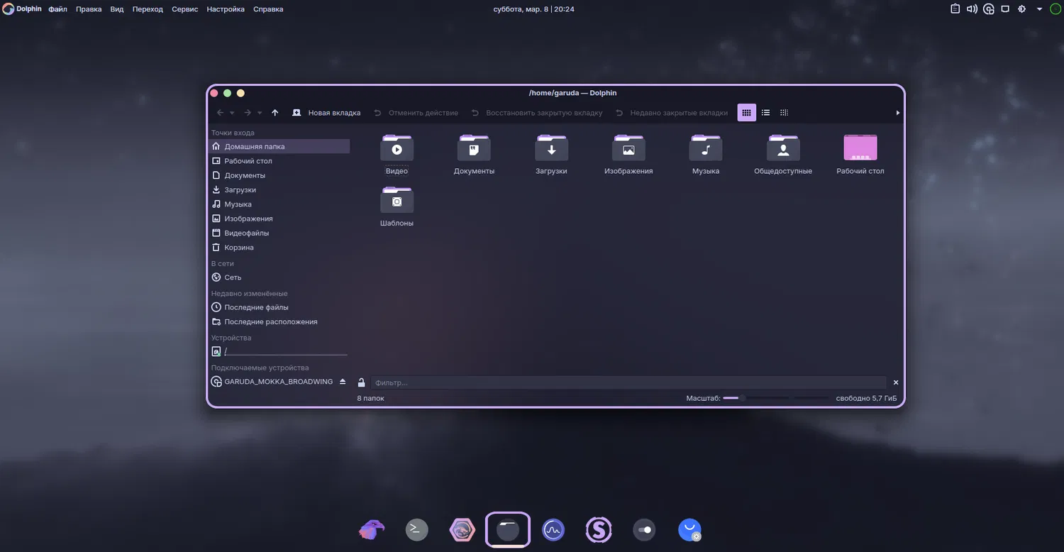Expand the hidden toolbar items arrow
Viewport: 1064px width, 552px height.
(x=898, y=113)
